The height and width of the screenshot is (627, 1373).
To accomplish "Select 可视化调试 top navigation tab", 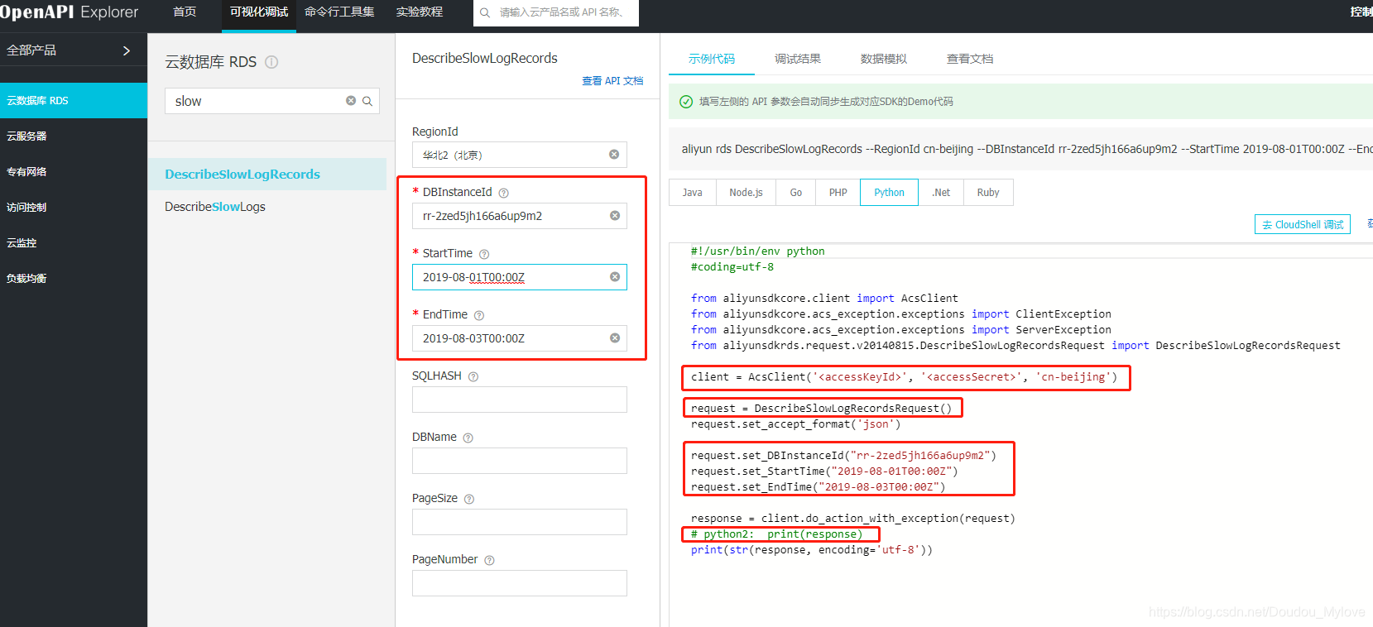I will pyautogui.click(x=259, y=12).
